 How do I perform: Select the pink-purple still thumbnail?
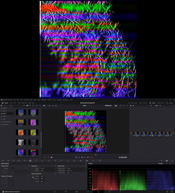coord(33,122)
